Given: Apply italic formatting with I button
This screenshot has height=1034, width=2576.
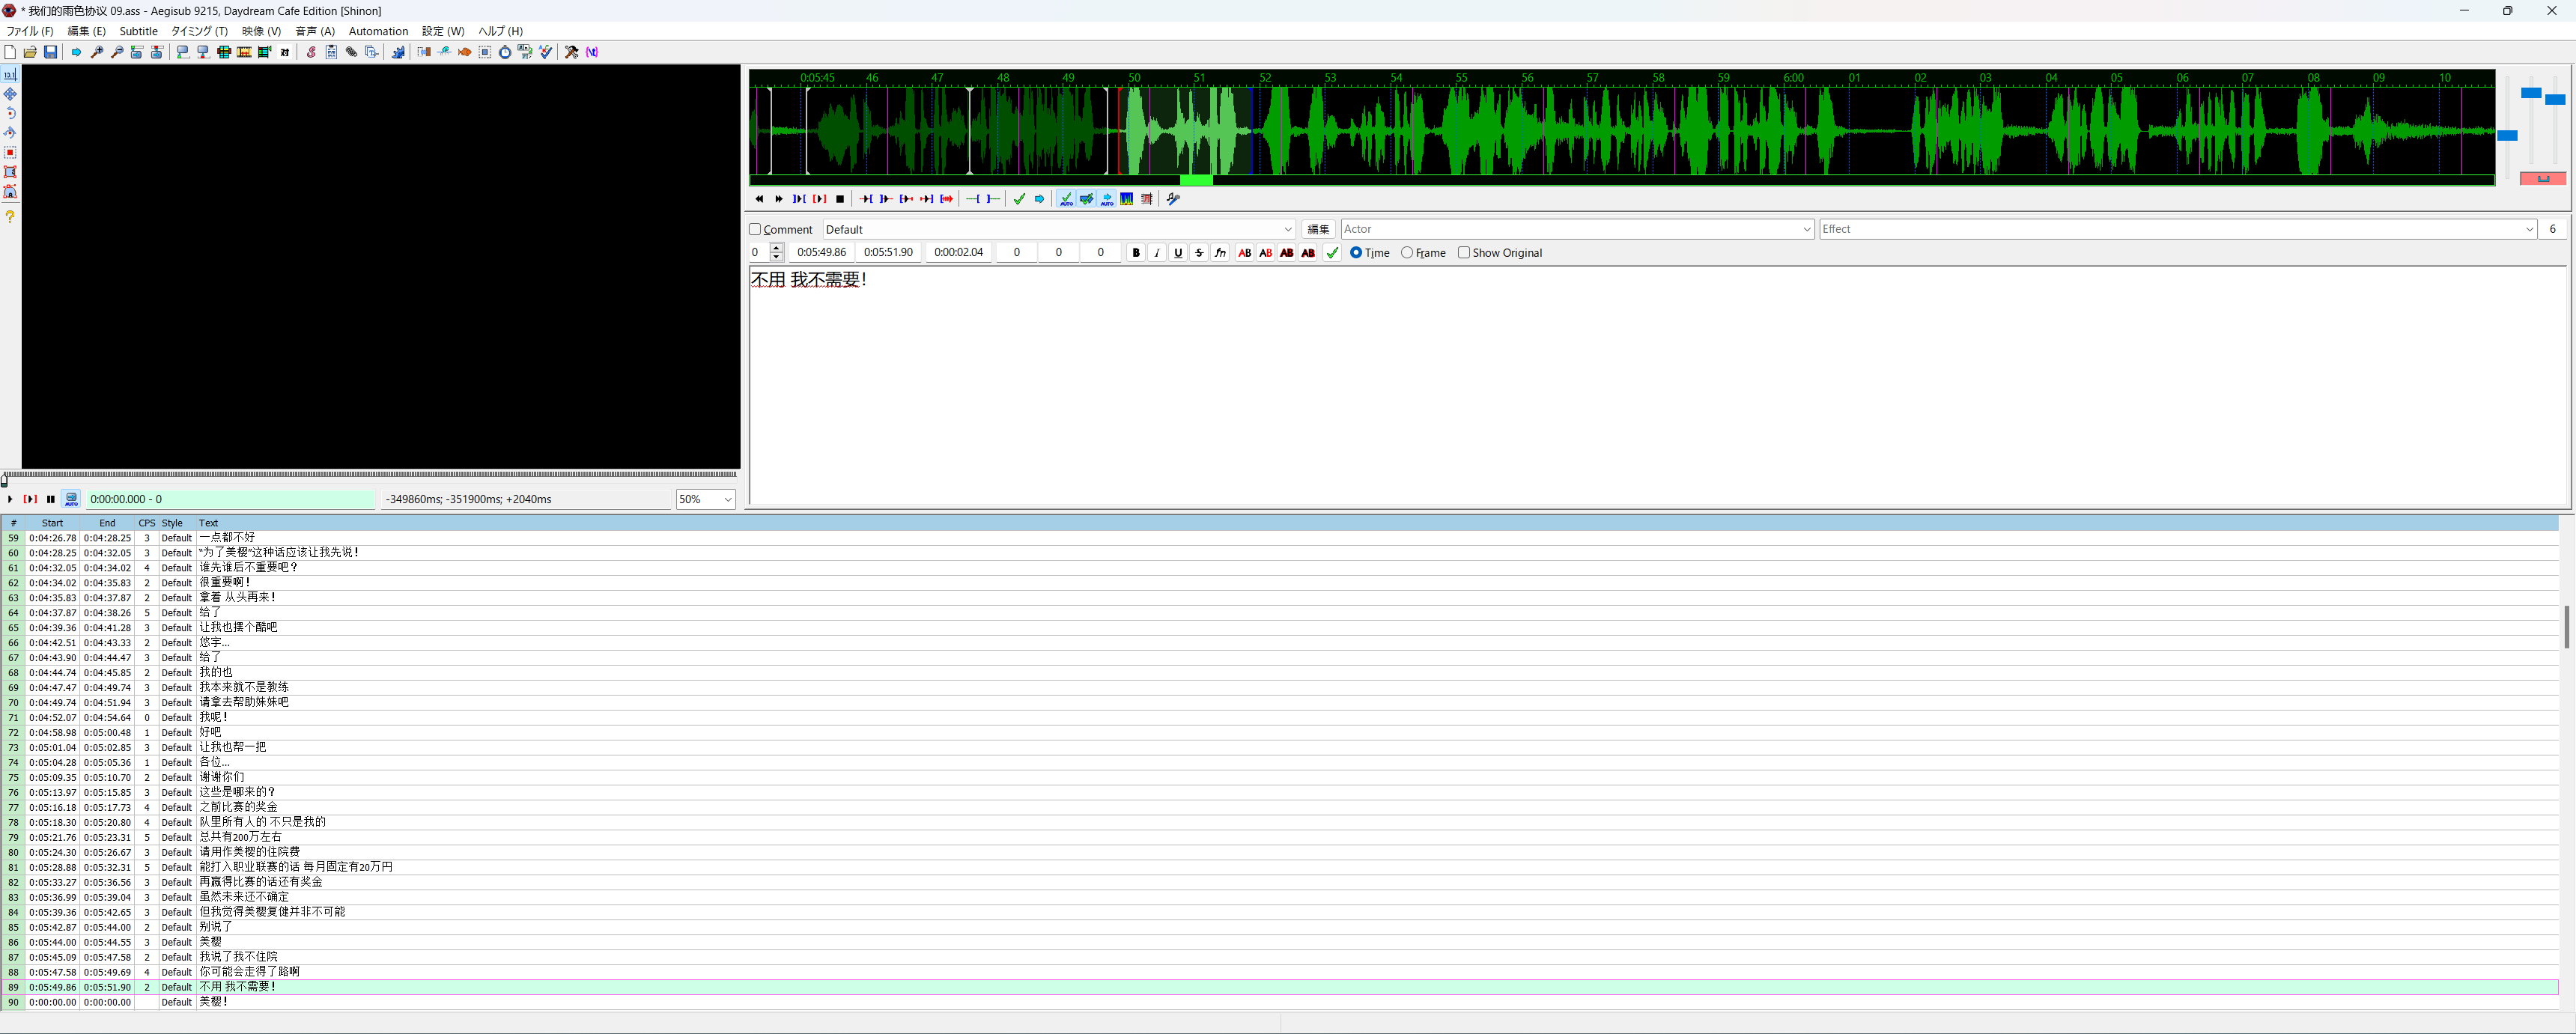Looking at the screenshot, I should tap(1157, 253).
